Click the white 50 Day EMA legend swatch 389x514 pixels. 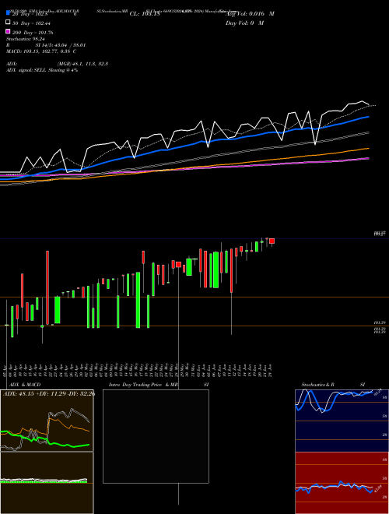pyautogui.click(x=8, y=23)
